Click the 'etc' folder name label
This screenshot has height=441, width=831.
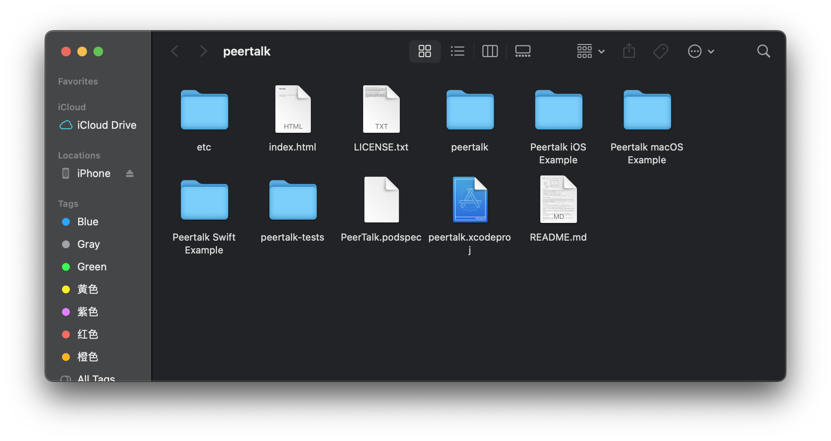click(204, 147)
